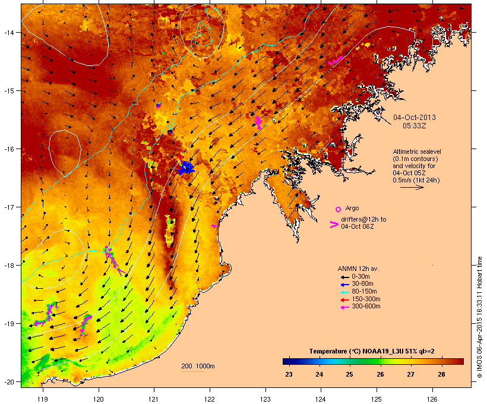
Task: Click the dark red end of the color bar
Action: pyautogui.click(x=461, y=361)
